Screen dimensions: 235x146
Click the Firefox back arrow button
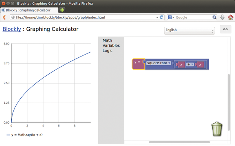4,17
